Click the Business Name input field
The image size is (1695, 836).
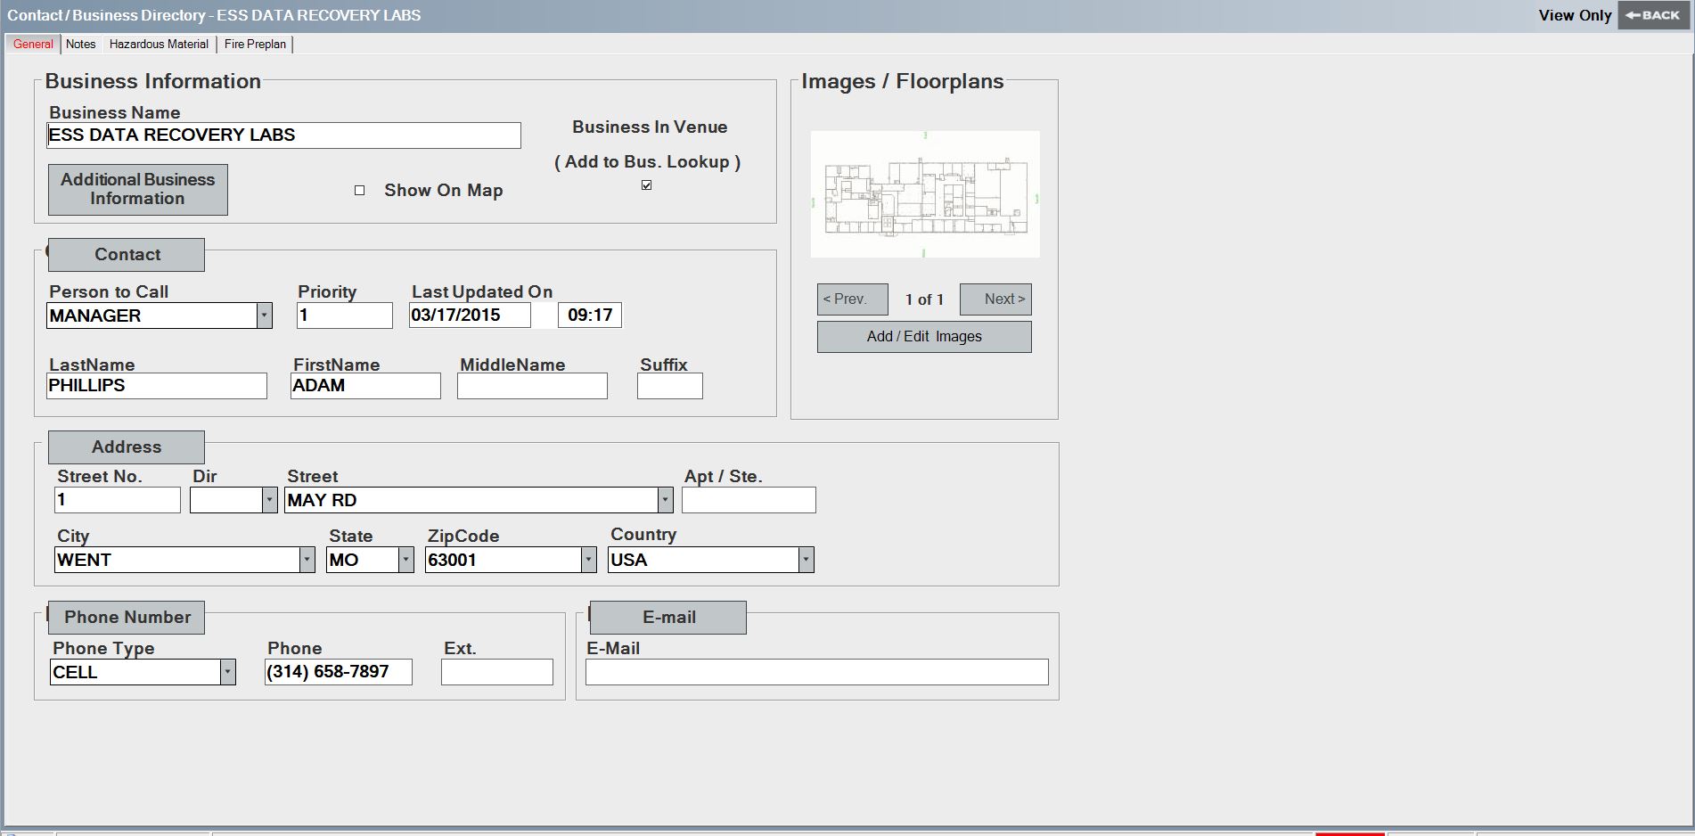click(283, 135)
